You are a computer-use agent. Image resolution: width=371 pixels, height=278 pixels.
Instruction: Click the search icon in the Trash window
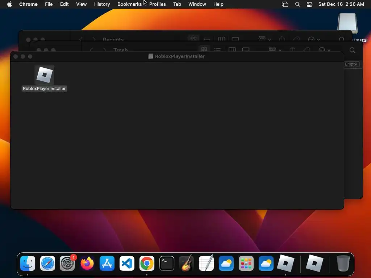352,50
